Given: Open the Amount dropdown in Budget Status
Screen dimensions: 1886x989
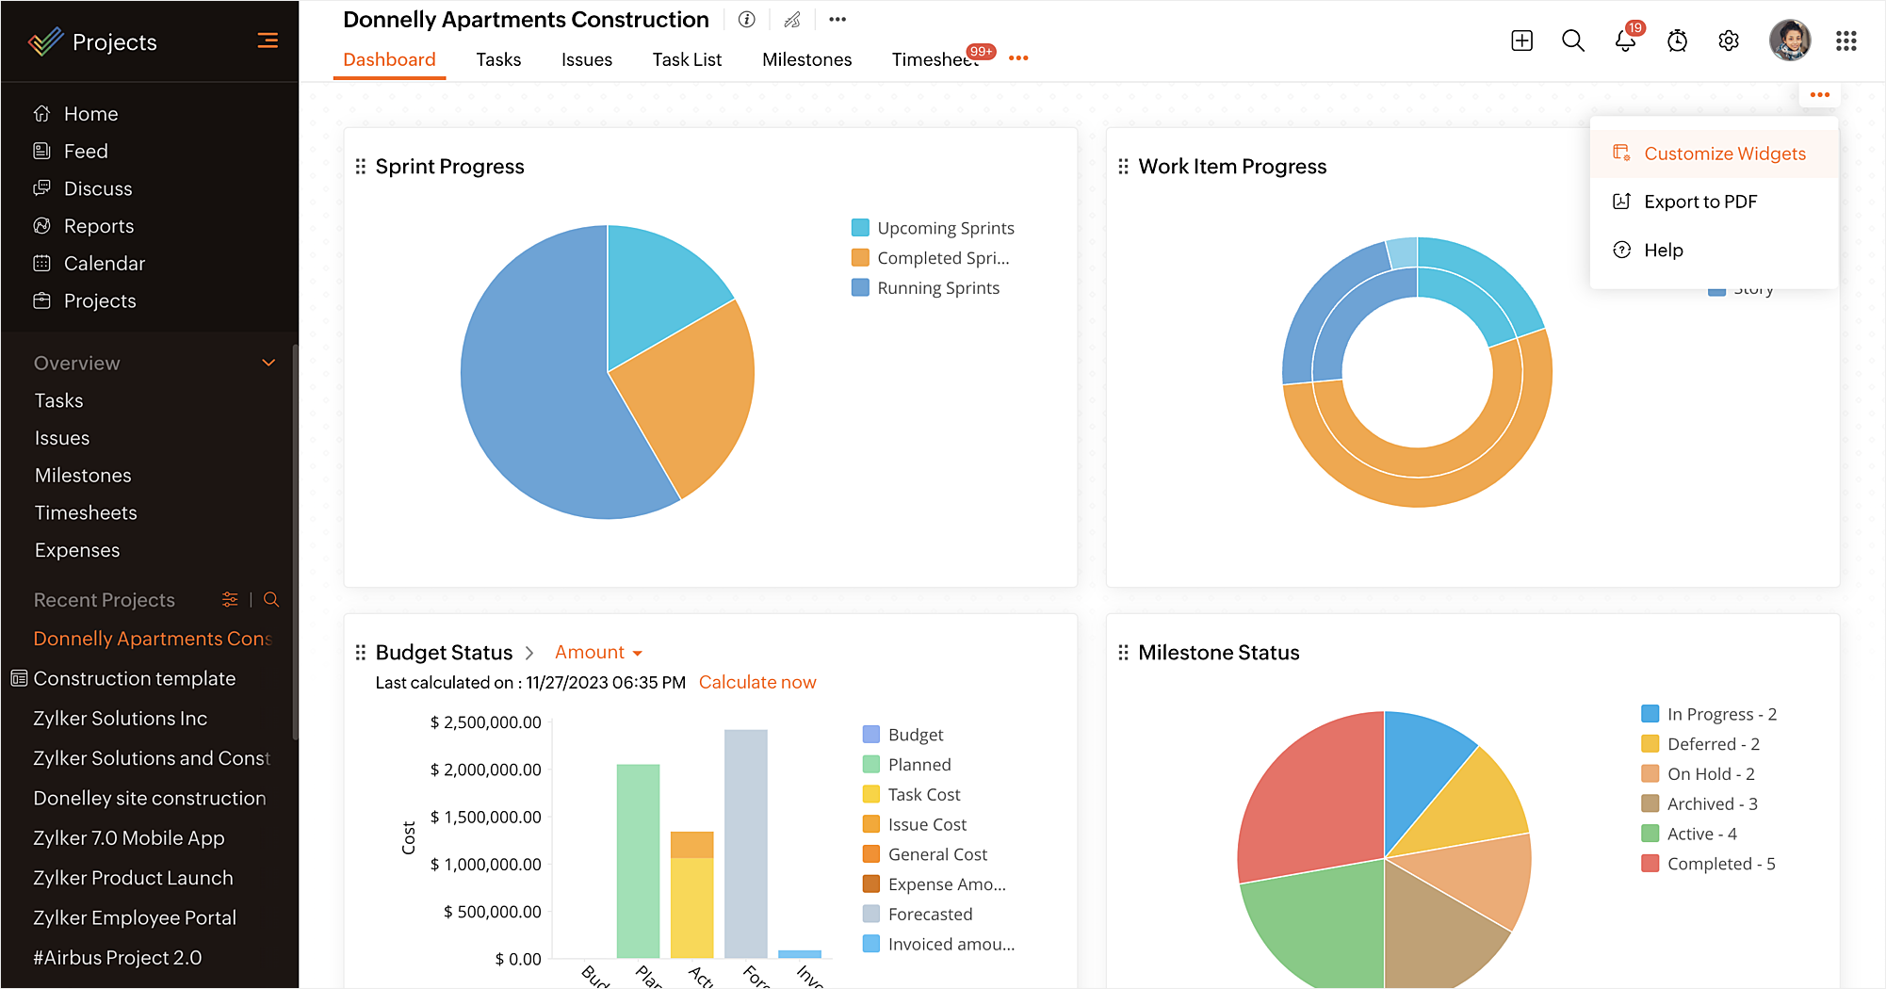Looking at the screenshot, I should [x=598, y=652].
